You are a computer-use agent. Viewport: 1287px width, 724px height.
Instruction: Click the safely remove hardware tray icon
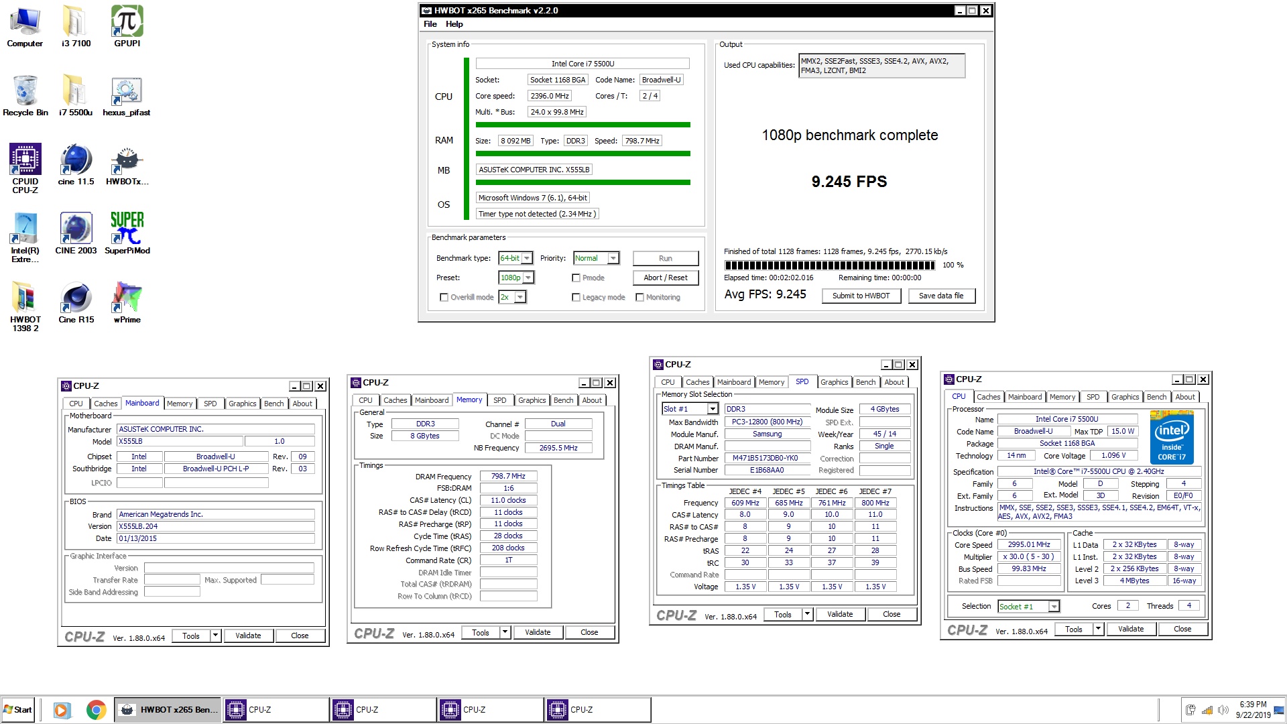(1191, 710)
